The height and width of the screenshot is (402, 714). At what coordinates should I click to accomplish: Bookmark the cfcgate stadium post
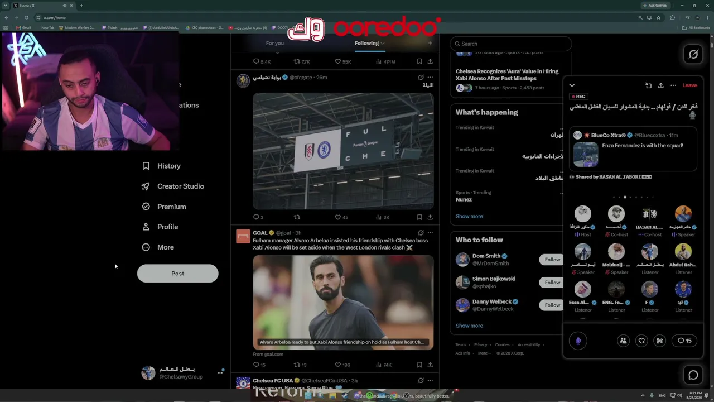tap(419, 217)
